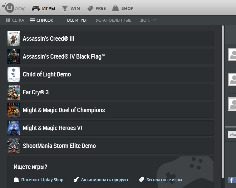Viewport: 236px width, 188px height.
Task: Open the ИГРЫ games section
Action: click(48, 8)
